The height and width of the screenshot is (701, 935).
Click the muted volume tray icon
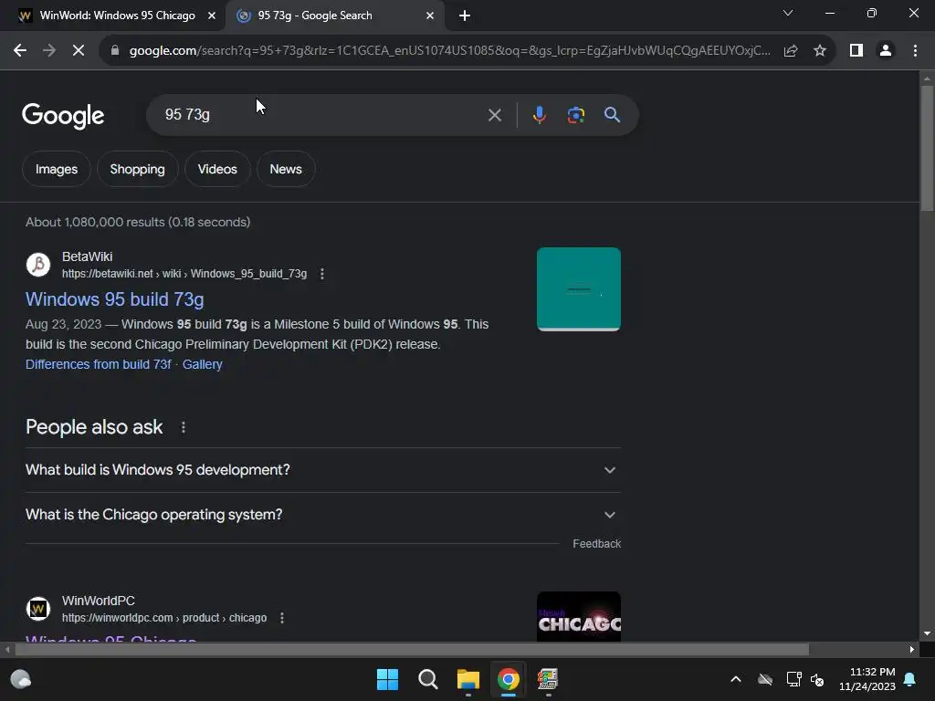pos(817,679)
